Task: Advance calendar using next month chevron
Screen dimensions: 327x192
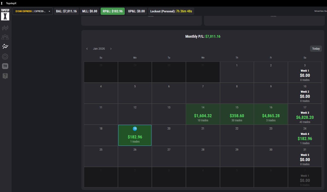Action: pos(111,49)
